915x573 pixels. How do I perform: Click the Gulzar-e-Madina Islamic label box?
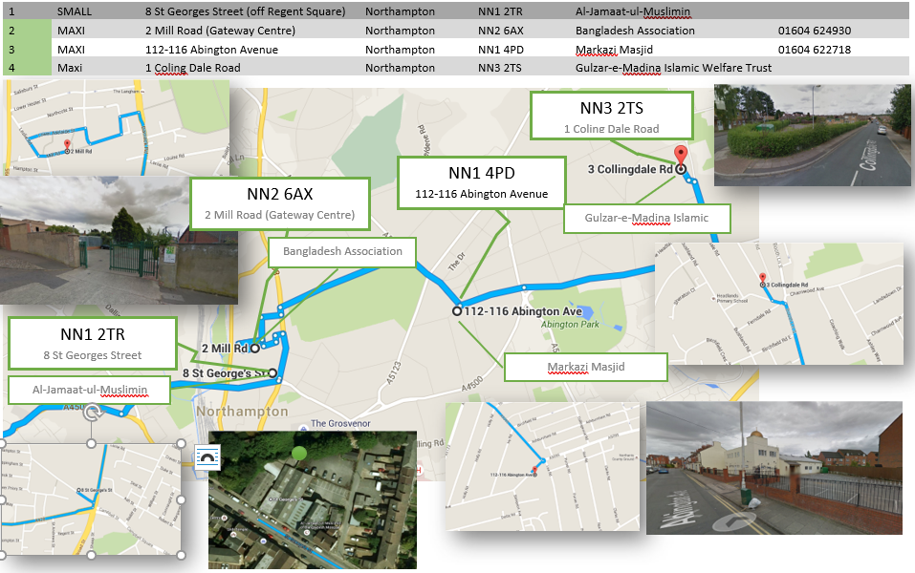point(647,218)
